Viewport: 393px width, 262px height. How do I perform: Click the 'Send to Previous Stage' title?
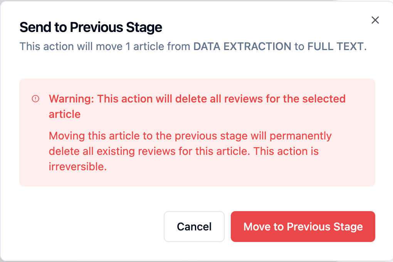tap(91, 27)
